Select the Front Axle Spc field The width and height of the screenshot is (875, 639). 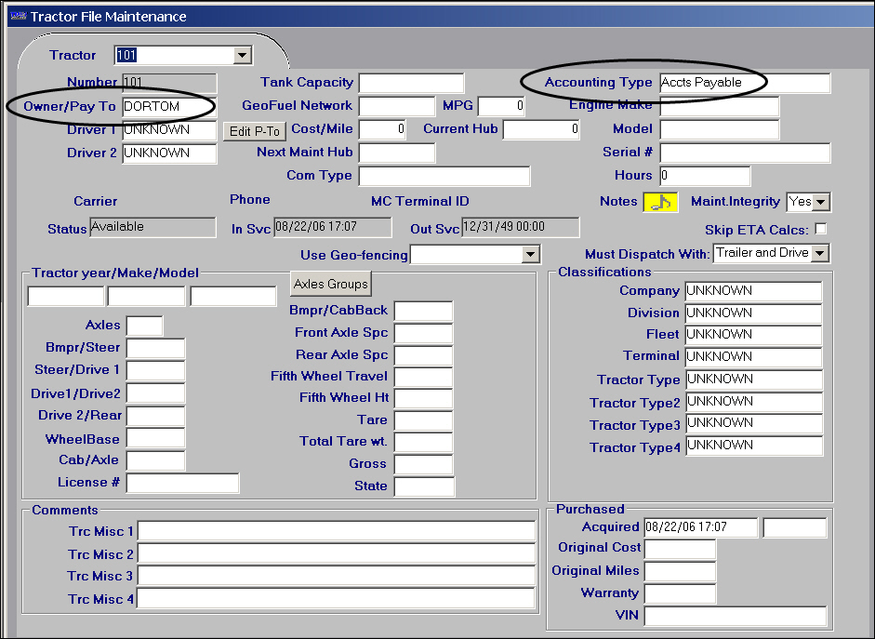point(423,333)
